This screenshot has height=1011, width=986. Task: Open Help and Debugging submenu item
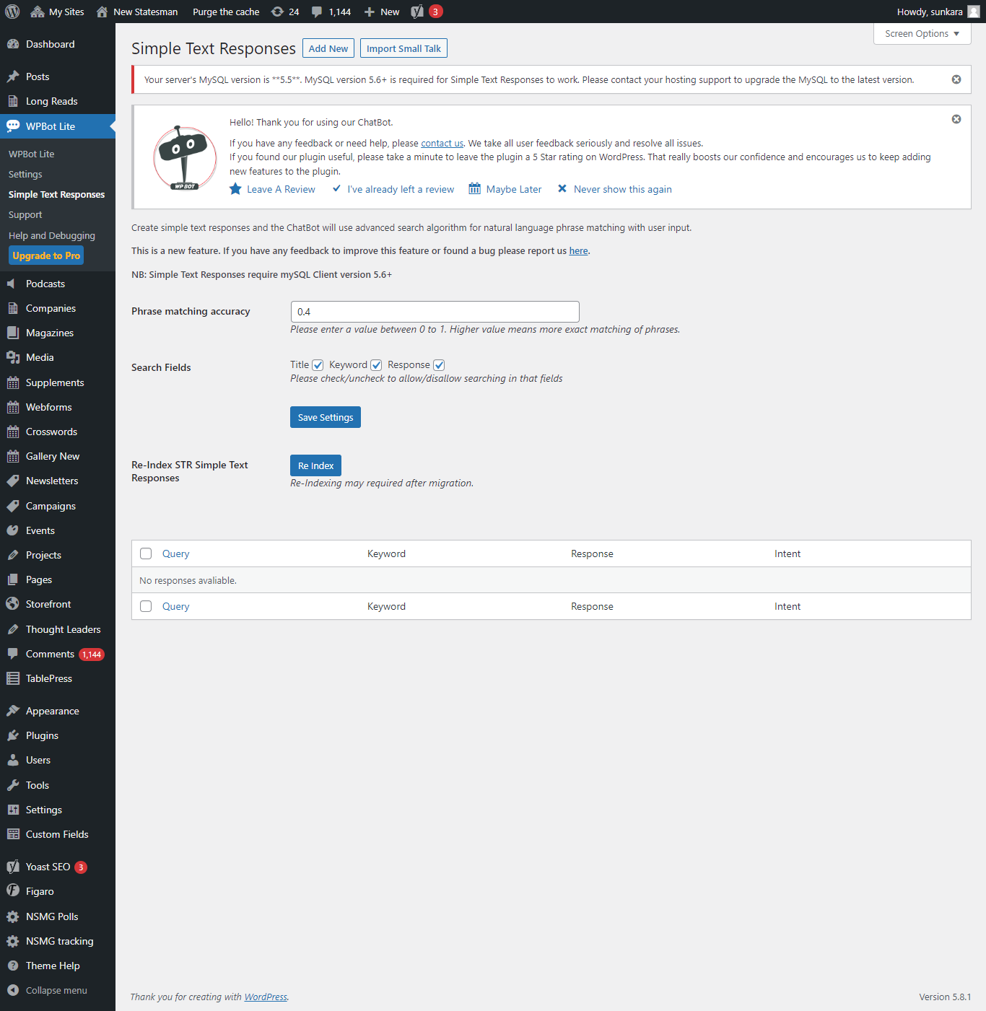pyautogui.click(x=52, y=235)
